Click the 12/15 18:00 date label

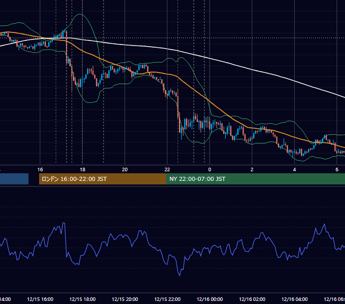click(x=83, y=299)
